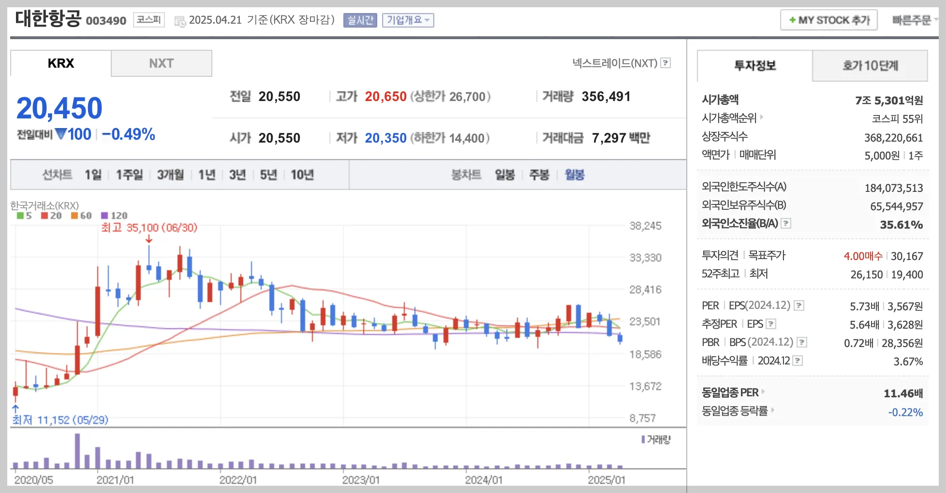This screenshot has width=946, height=493.
Task: Switch candlestick chart to 주봉
Action: pos(539,174)
